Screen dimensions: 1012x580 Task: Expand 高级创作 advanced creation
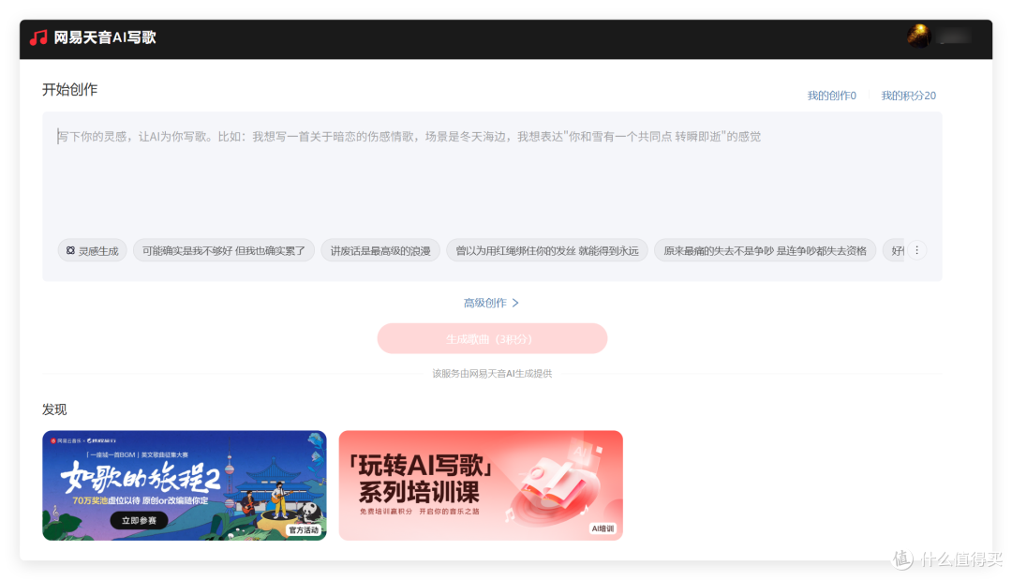pyautogui.click(x=491, y=303)
